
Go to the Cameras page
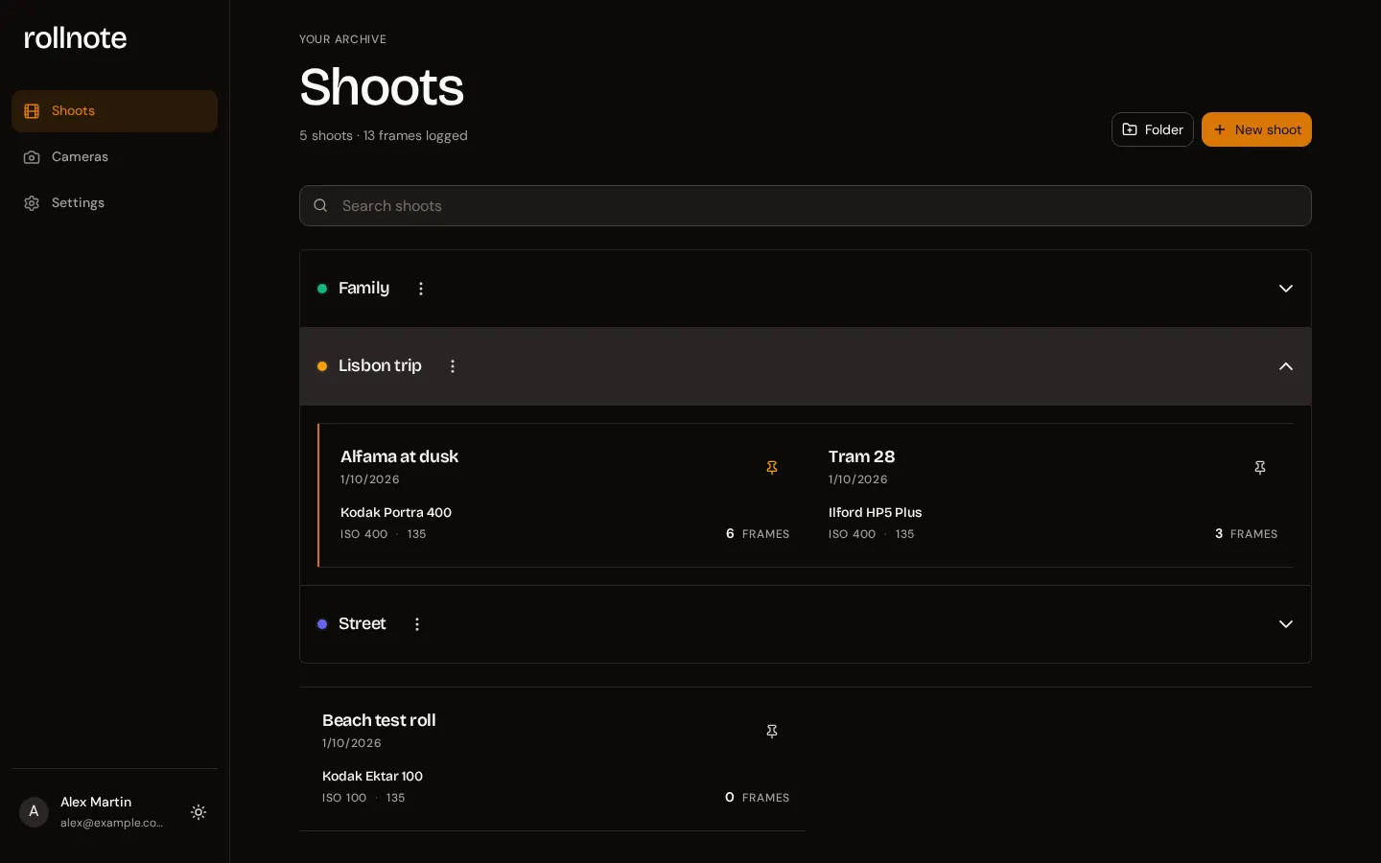click(x=114, y=157)
